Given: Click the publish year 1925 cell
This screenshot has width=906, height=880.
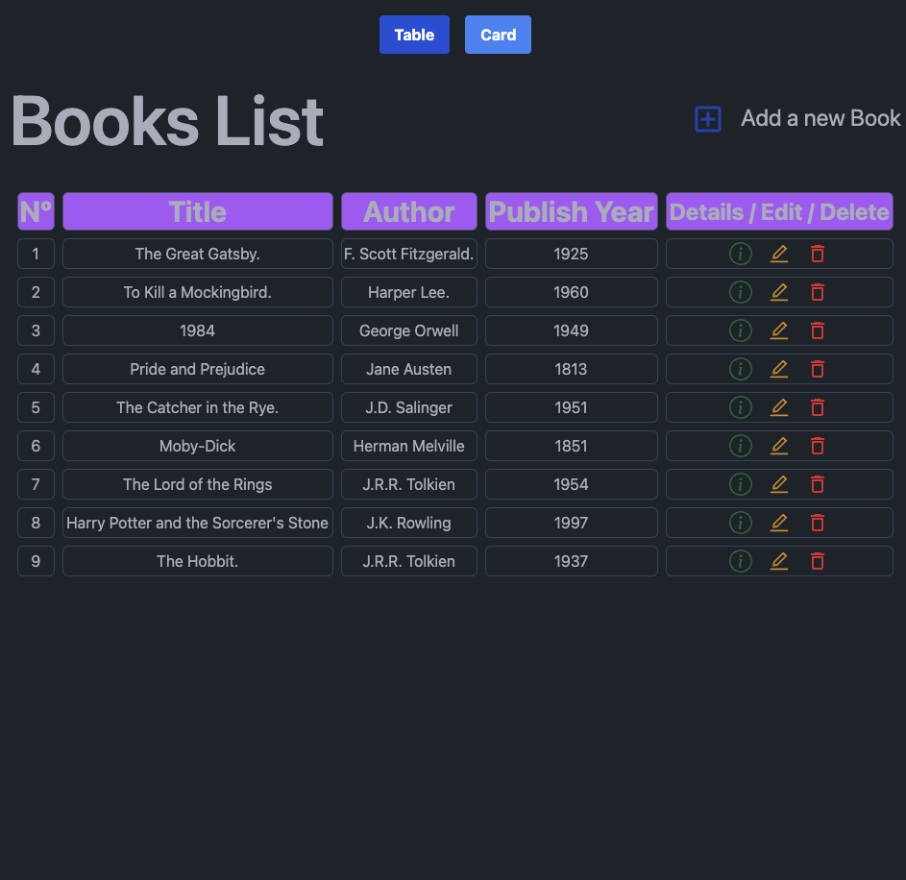Looking at the screenshot, I should tap(572, 254).
